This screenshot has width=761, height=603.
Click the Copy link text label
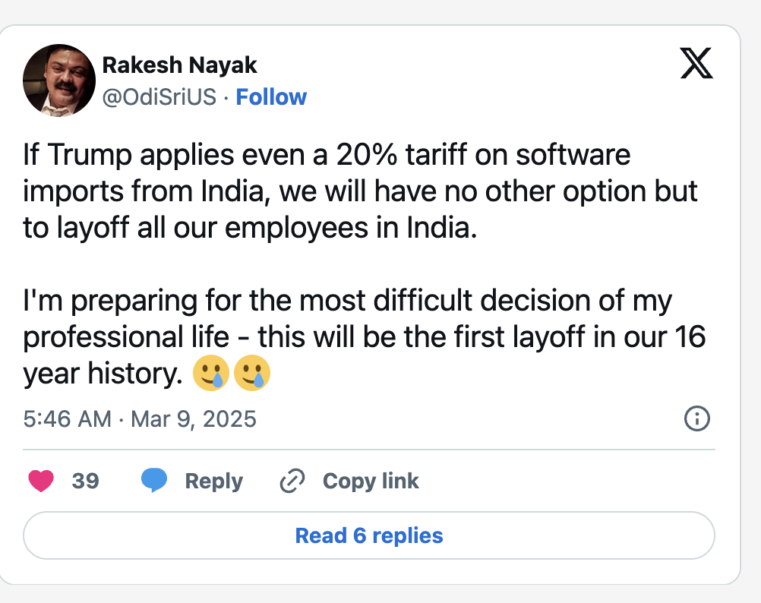[371, 481]
